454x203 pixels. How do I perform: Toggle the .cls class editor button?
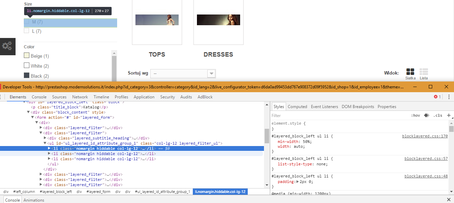tap(438, 115)
